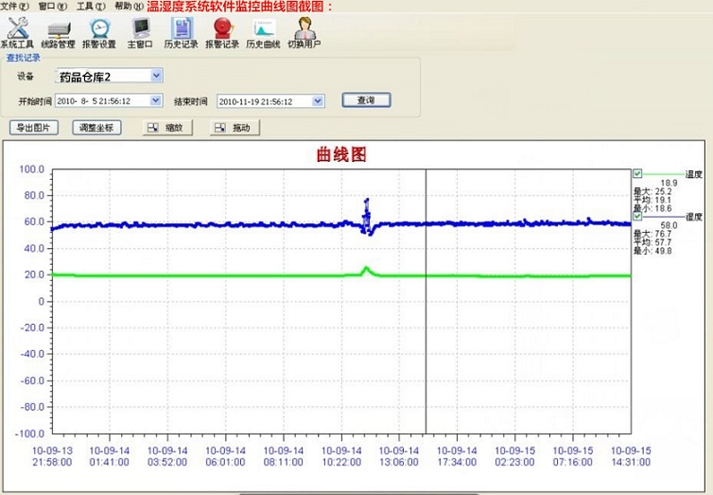
Task: Click the 导出图片 export image button
Action: (x=34, y=128)
